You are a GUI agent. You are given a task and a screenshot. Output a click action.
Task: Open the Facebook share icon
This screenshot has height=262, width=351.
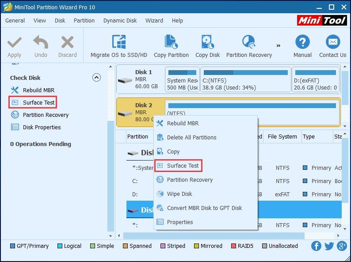(x=317, y=246)
